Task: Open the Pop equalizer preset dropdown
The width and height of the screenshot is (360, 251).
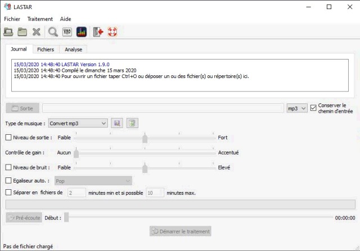Action: pyautogui.click(x=93, y=181)
